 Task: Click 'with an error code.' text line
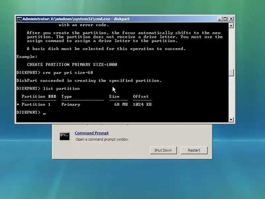pos(84,25)
